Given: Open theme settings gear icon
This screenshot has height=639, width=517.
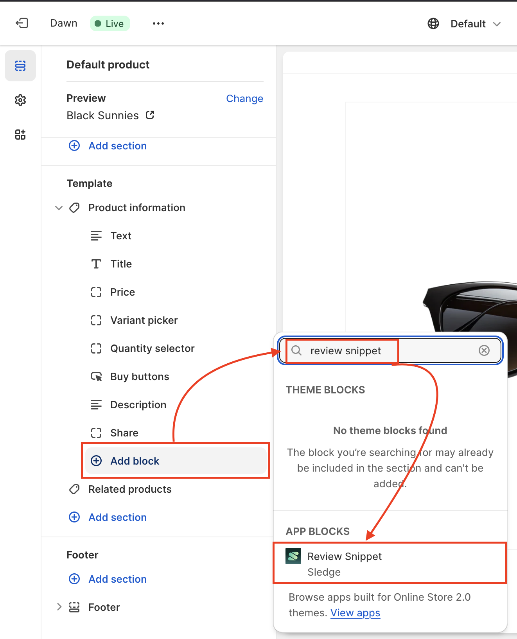Looking at the screenshot, I should pyautogui.click(x=20, y=100).
